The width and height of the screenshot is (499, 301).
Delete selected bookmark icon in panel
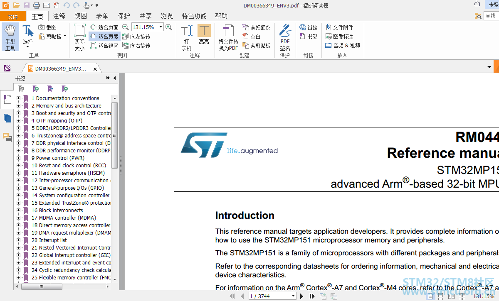[21, 89]
